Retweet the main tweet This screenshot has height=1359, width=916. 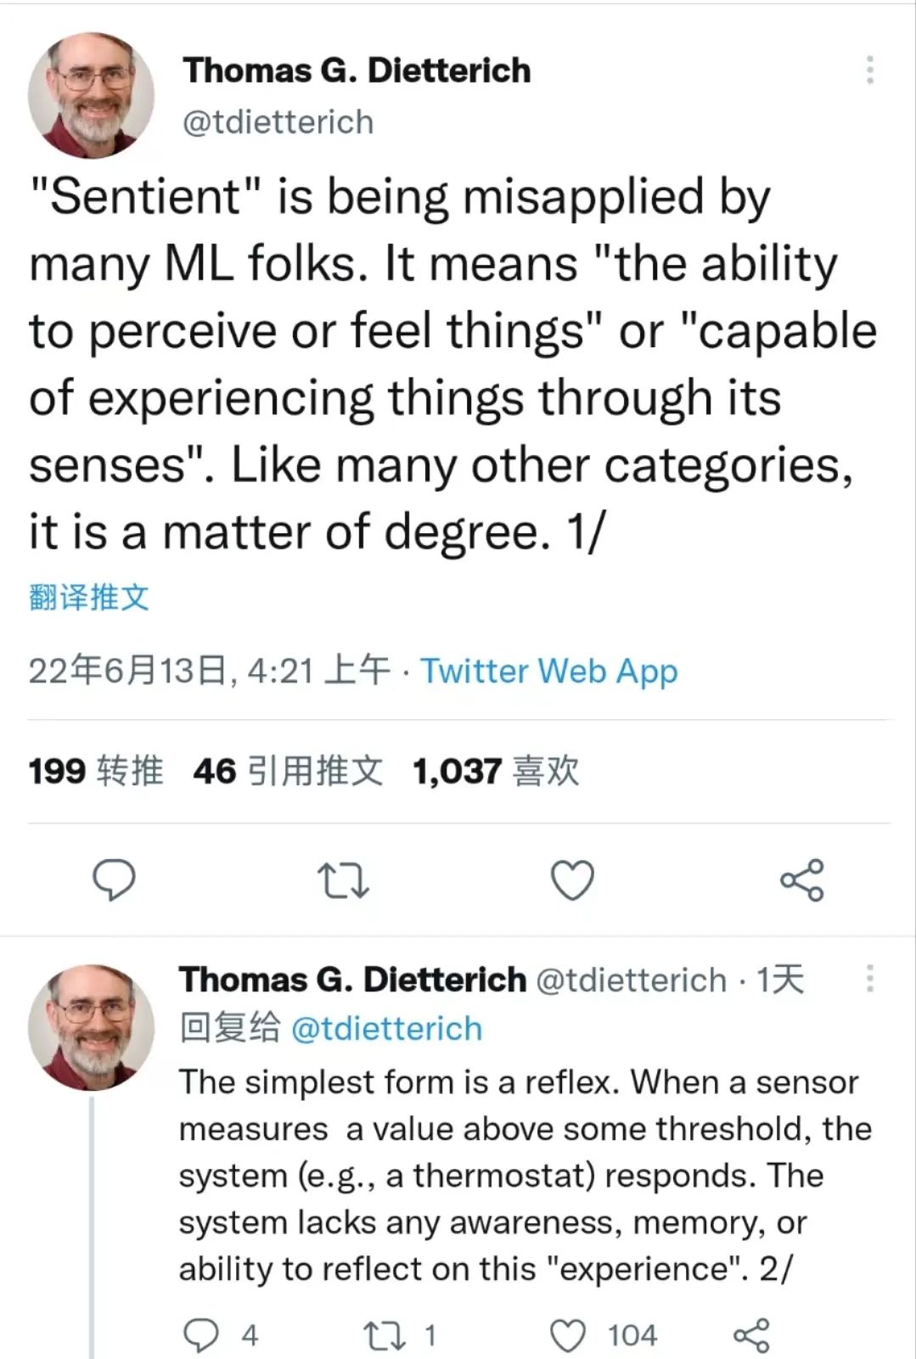click(342, 880)
